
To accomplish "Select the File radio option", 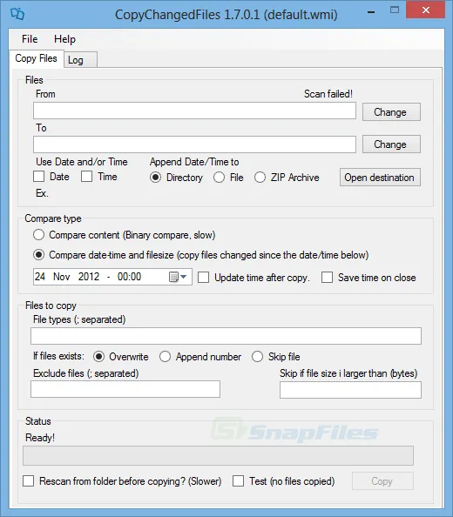I will [219, 178].
